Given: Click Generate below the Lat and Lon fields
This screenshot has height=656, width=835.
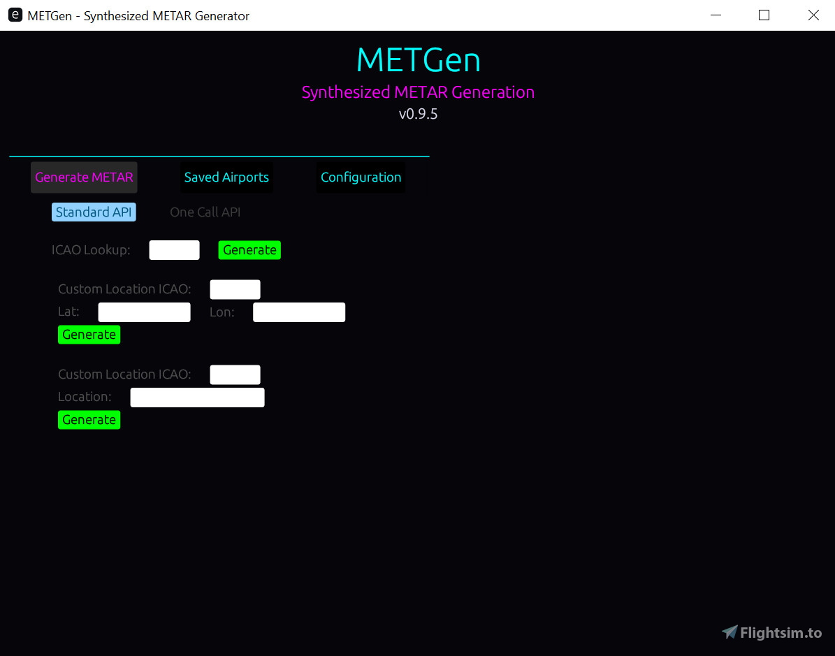Looking at the screenshot, I should 89,334.
